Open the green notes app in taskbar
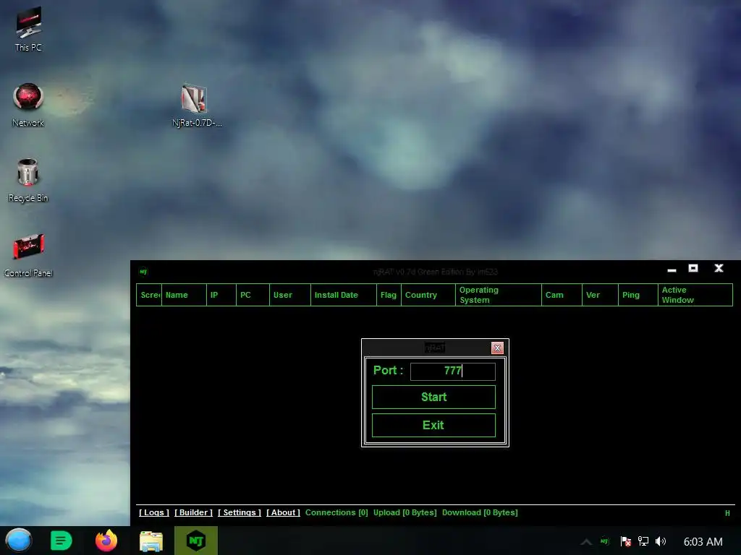The height and width of the screenshot is (555, 741). coord(61,541)
